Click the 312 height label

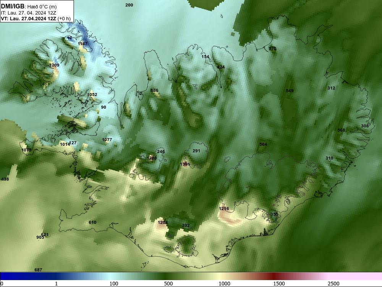331,88
